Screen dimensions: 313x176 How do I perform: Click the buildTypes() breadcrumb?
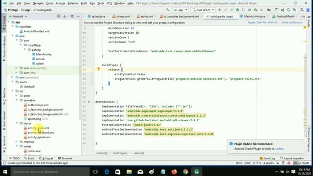pyautogui.click(x=121, y=153)
